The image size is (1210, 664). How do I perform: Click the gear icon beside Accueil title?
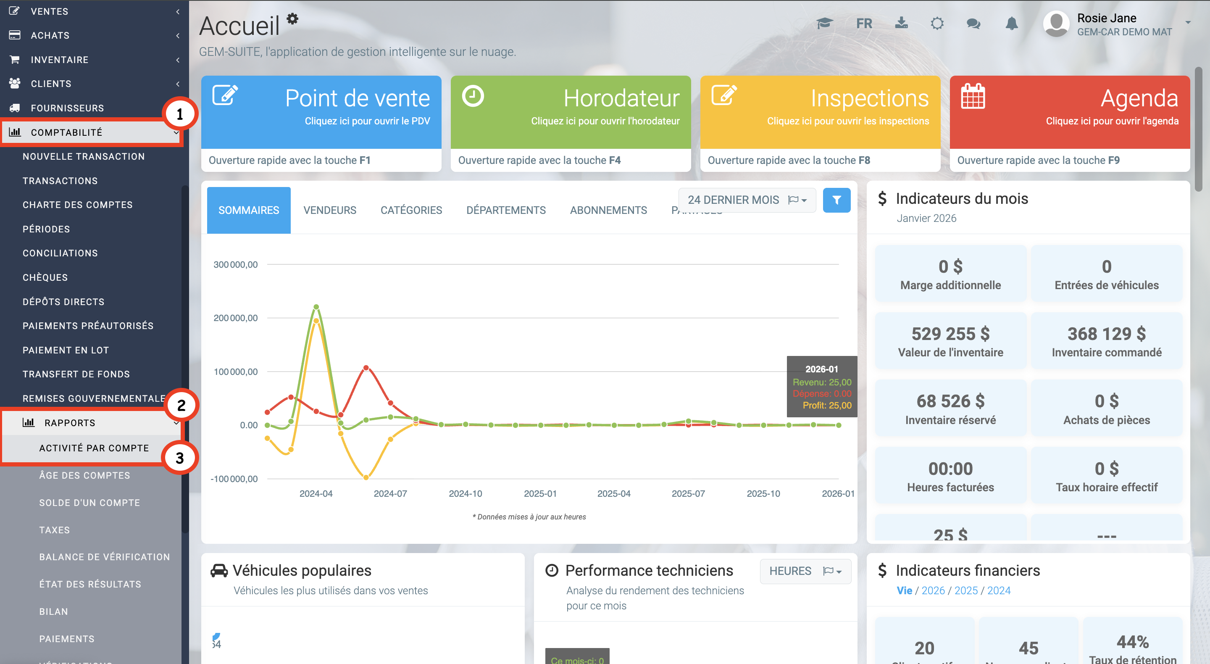[293, 19]
